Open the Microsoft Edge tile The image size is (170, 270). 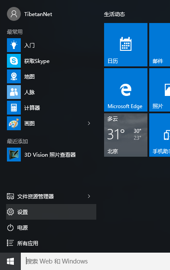(x=126, y=90)
